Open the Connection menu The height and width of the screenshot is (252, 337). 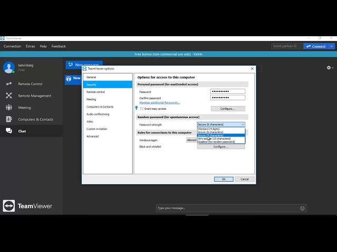pos(12,46)
